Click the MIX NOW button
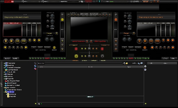 click(x=84, y=14)
